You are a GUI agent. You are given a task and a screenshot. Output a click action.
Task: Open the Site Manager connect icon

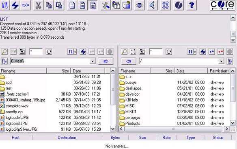point(5,5)
